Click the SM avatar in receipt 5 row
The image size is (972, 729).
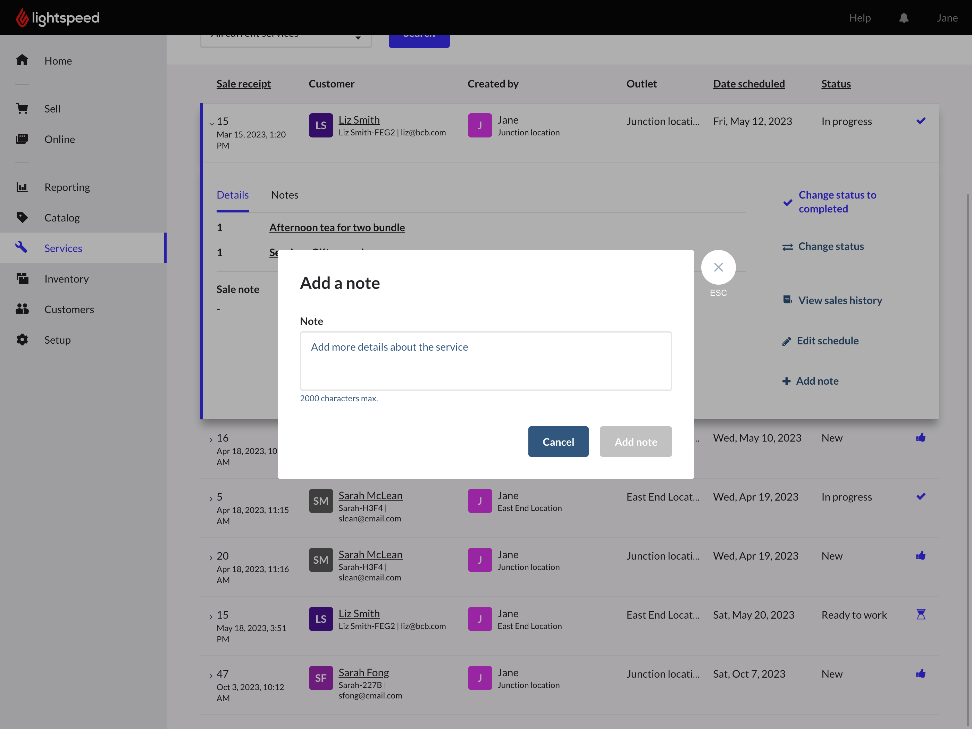pyautogui.click(x=321, y=501)
